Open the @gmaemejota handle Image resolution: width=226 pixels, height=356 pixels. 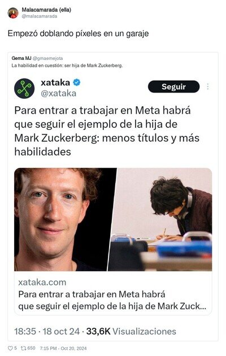(47, 58)
